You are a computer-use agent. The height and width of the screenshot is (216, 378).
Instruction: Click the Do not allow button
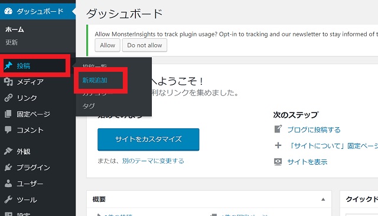(145, 45)
